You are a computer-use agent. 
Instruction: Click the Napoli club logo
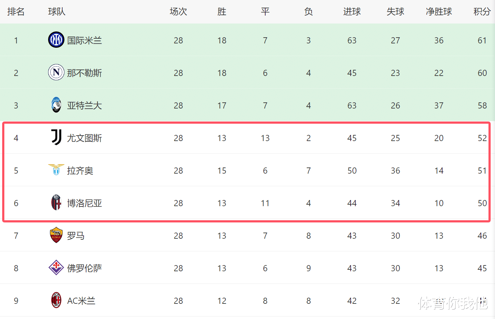[x=56, y=72]
